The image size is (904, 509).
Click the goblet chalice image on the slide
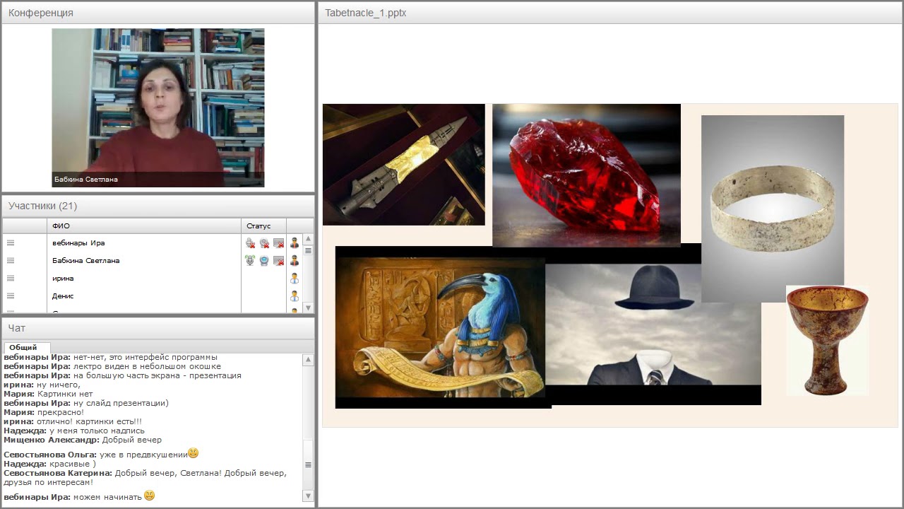(x=828, y=341)
